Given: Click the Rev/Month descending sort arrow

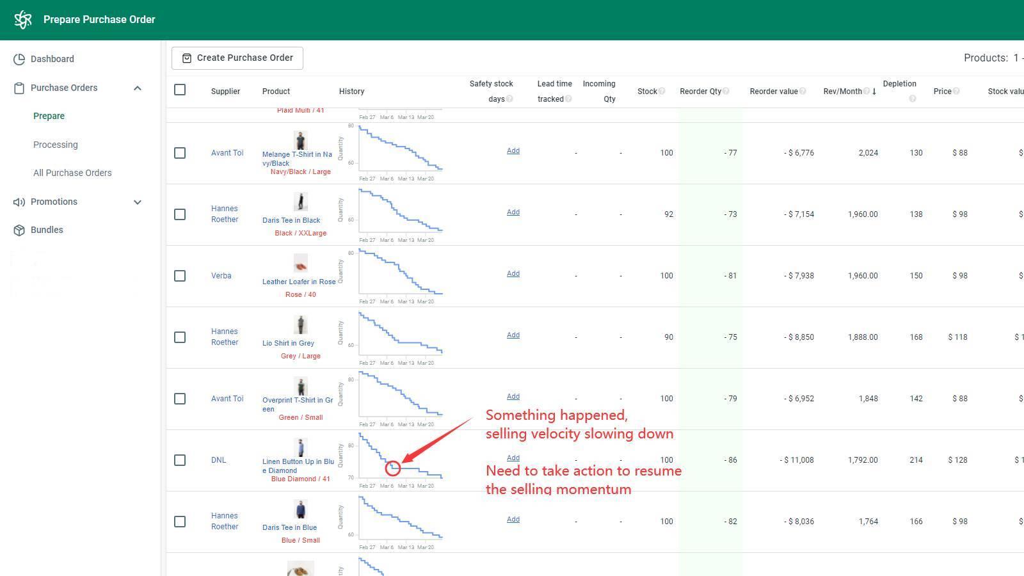Looking at the screenshot, I should [x=874, y=91].
